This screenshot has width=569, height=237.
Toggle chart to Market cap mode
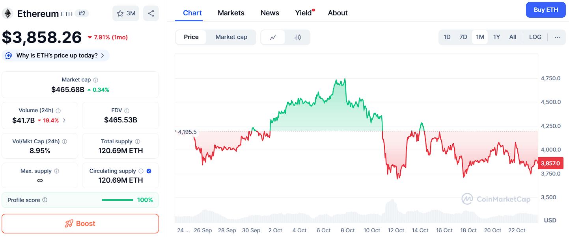(x=231, y=37)
